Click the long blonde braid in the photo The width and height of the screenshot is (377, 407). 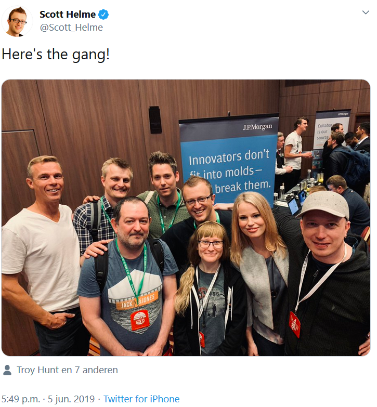click(185, 289)
